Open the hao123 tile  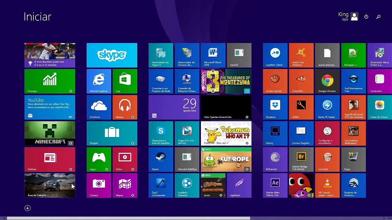(x=239, y=55)
